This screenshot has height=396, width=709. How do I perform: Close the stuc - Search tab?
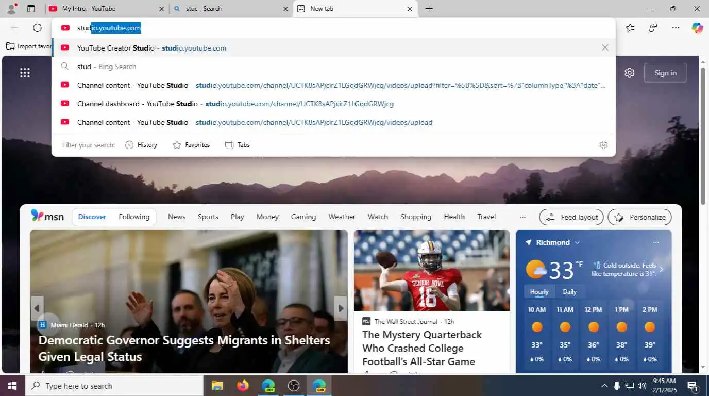pyautogui.click(x=285, y=9)
